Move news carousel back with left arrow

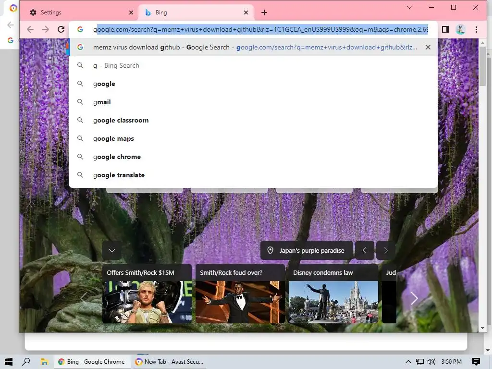click(84, 298)
